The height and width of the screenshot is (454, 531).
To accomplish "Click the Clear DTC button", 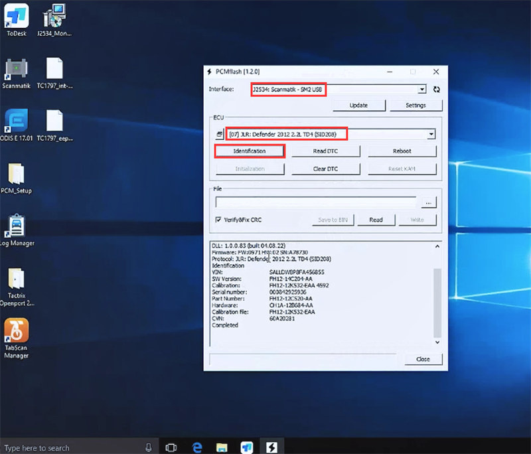I will click(x=325, y=169).
